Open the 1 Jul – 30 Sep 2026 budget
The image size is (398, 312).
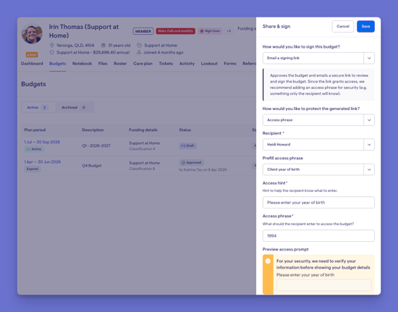pos(42,142)
